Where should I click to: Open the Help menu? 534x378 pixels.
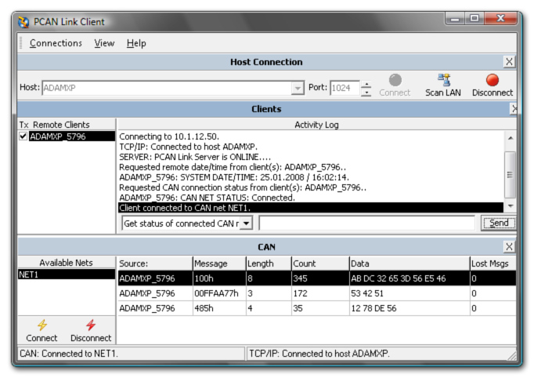(x=136, y=43)
